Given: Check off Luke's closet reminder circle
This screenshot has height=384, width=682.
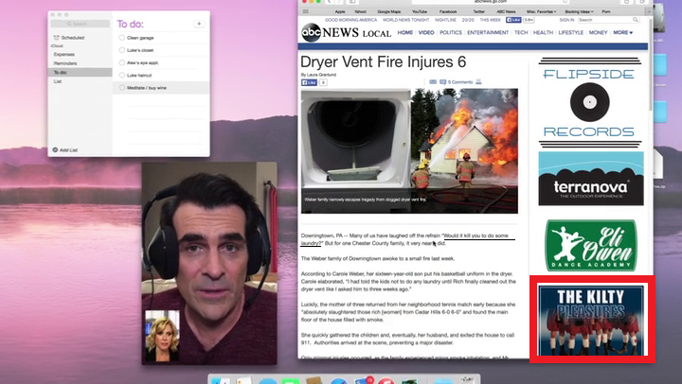Looking at the screenshot, I should tap(122, 50).
